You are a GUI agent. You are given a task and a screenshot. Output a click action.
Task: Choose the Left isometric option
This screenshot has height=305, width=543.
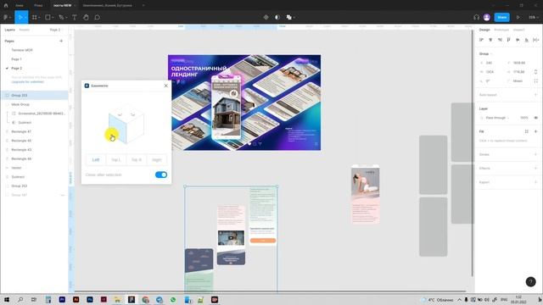point(96,160)
